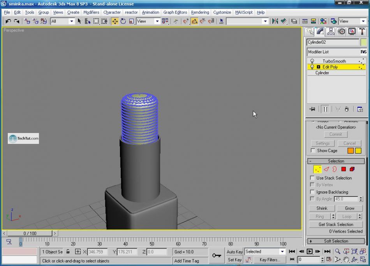Click the Undo arrow icon
This screenshot has height=266, width=370.
coord(8,21)
